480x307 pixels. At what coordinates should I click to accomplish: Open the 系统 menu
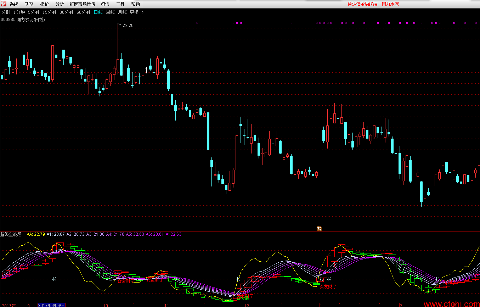[14, 4]
